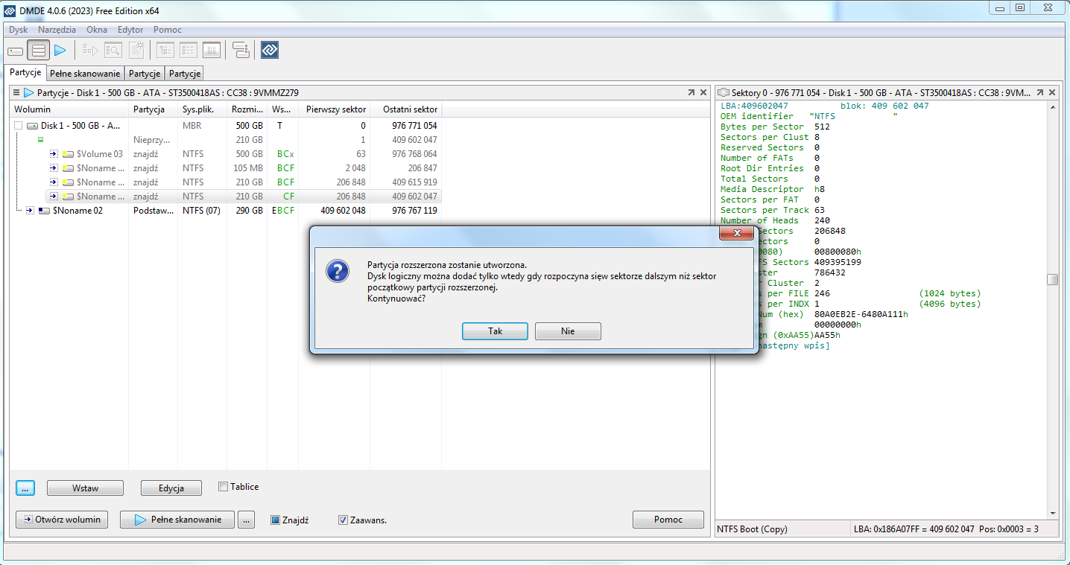Click the green icon in the Nieprzy... row
The width and height of the screenshot is (1070, 565).
[x=40, y=140]
